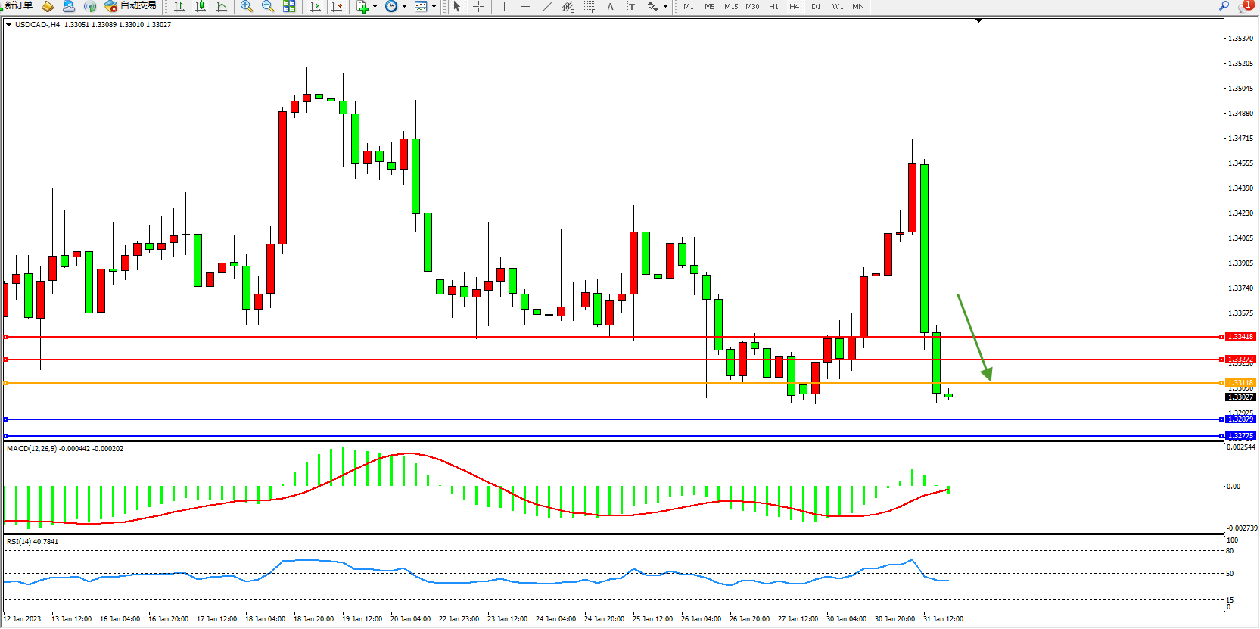Viewport: 1260px width, 629px height.
Task: Select the draw trendline tool
Action: (x=546, y=7)
